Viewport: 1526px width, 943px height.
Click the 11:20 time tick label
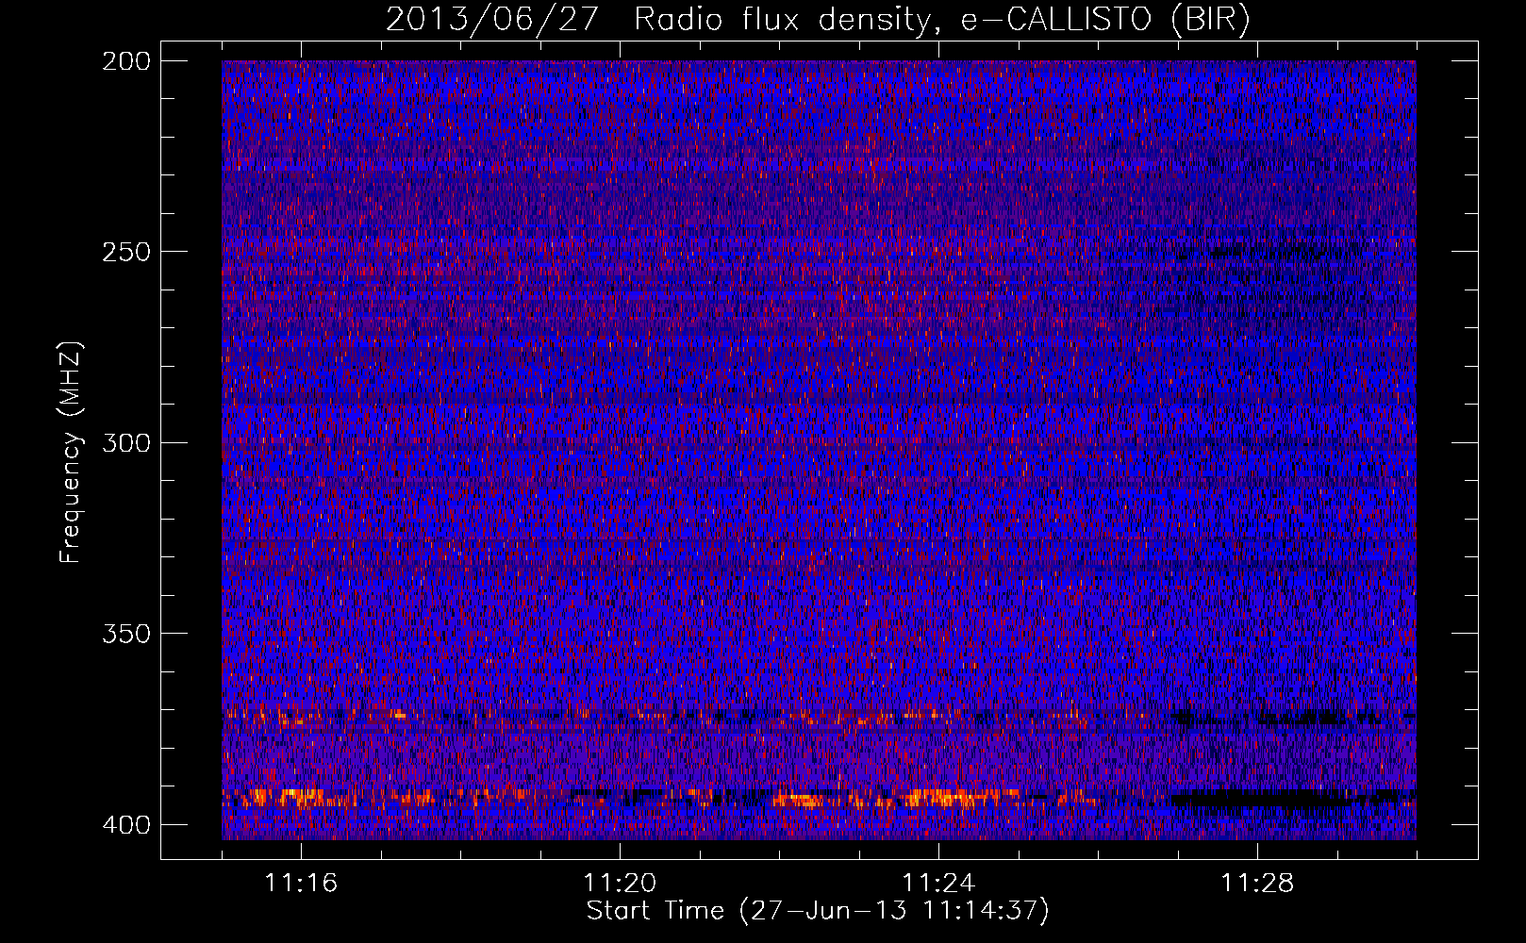[620, 884]
